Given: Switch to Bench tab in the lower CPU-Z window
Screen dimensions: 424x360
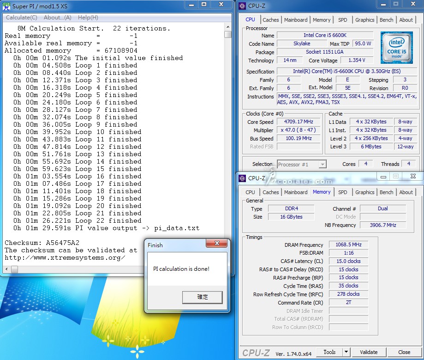Looking at the screenshot, I should (386, 192).
